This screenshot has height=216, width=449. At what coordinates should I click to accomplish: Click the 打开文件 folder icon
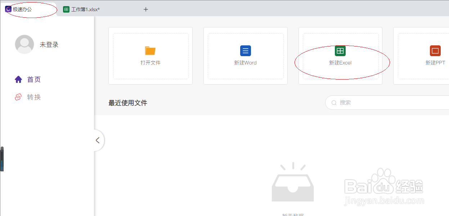(150, 51)
